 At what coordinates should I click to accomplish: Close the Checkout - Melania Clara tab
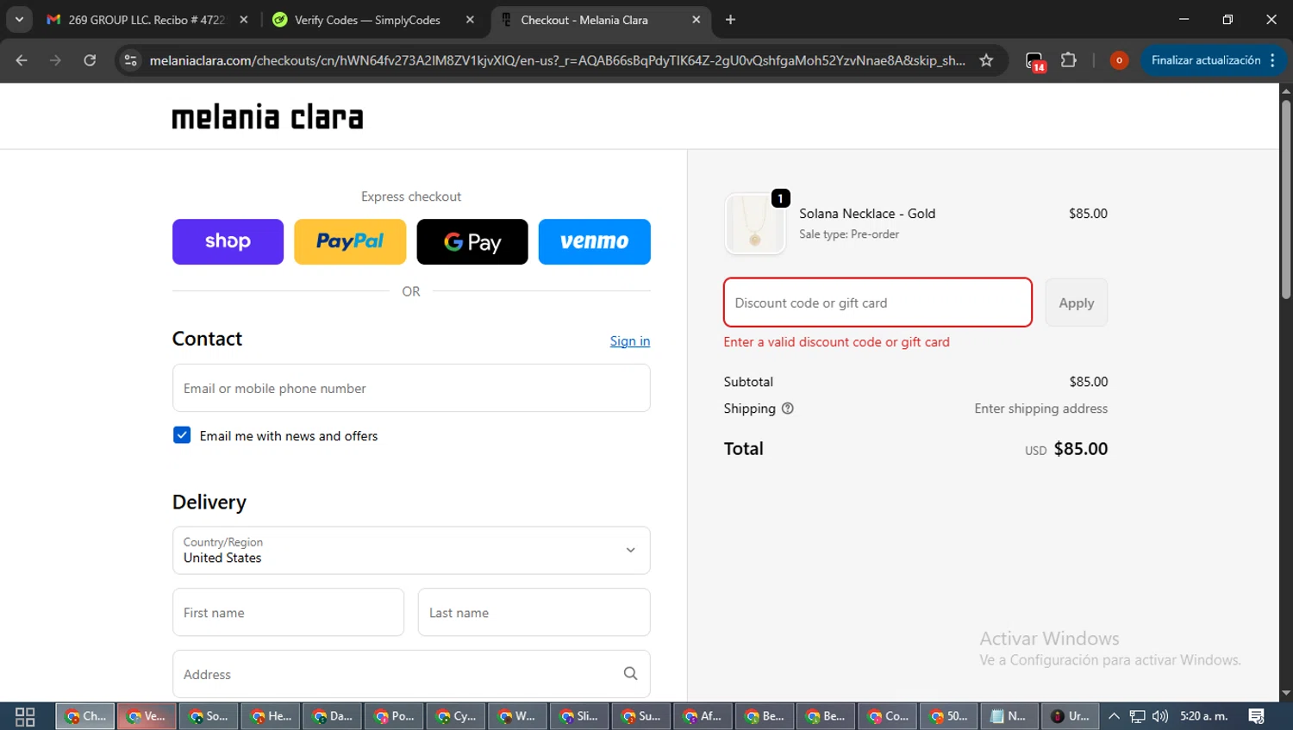696,20
